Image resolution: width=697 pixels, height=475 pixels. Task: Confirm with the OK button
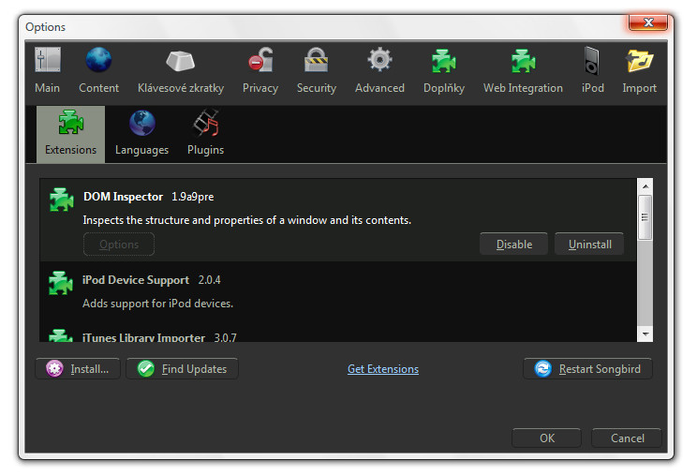(x=547, y=438)
